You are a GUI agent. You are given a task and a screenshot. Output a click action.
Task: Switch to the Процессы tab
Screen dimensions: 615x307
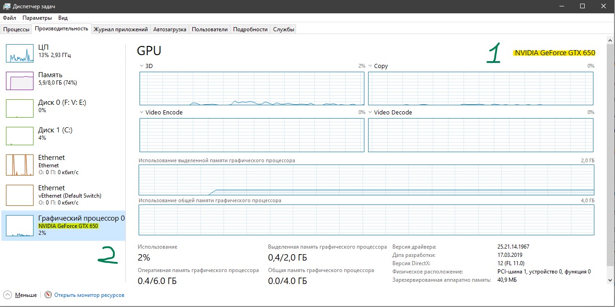(x=16, y=29)
